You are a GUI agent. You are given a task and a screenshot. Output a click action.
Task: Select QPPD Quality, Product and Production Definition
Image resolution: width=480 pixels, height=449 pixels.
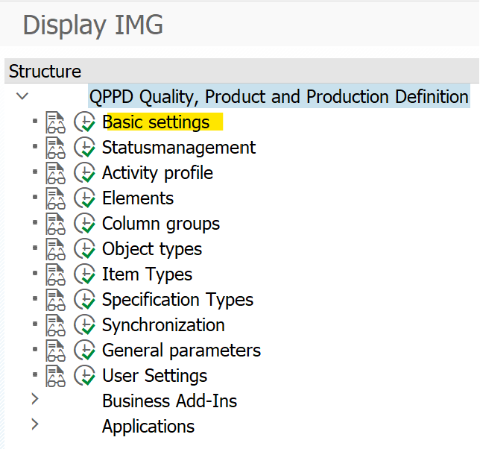point(278,97)
